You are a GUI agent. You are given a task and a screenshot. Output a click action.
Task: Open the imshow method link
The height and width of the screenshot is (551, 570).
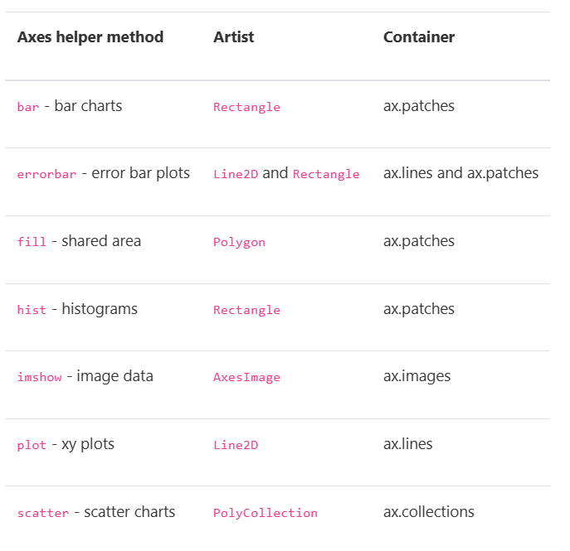[x=39, y=377]
